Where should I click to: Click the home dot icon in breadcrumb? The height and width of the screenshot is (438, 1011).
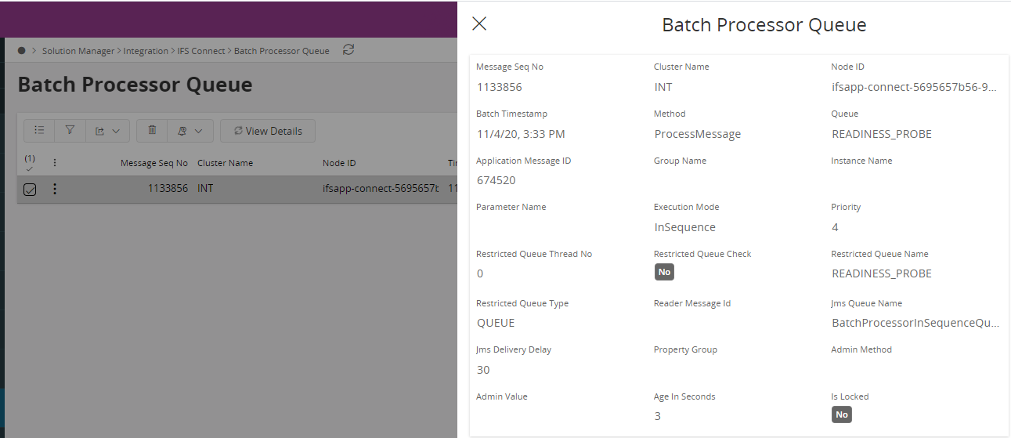click(22, 51)
